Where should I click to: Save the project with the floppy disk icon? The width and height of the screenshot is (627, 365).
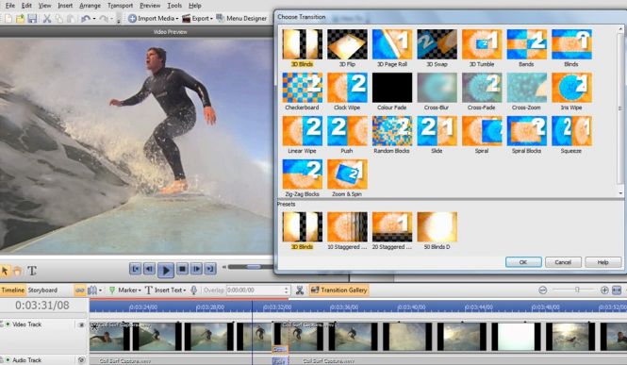tap(32, 18)
